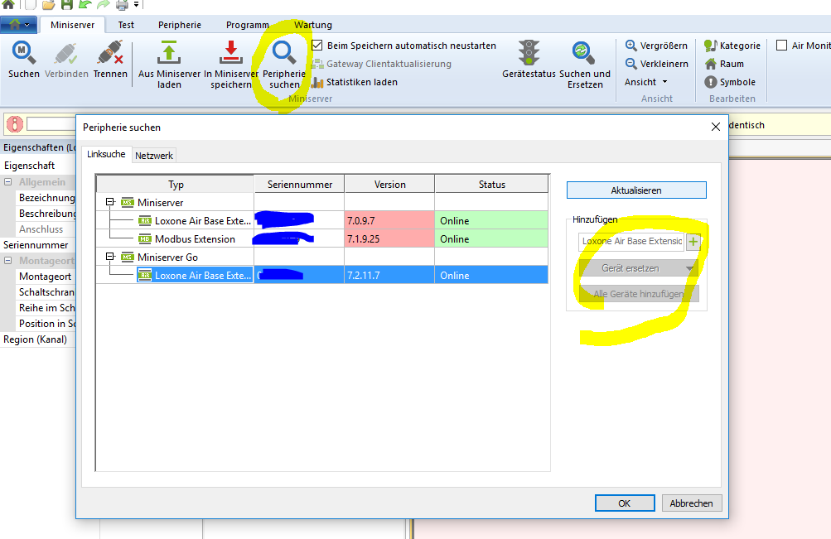Select Loxone Air Base Extension version 7.0.9.7 row
This screenshot has height=539, width=831.
click(x=321, y=220)
